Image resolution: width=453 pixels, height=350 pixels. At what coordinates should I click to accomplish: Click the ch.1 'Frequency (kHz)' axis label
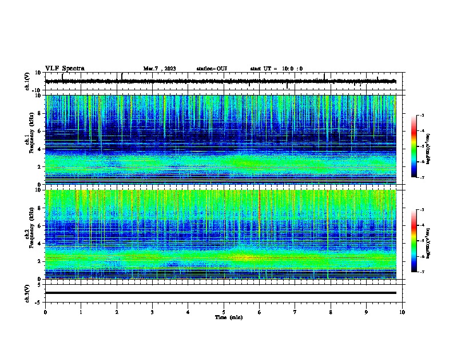[x=31, y=133]
